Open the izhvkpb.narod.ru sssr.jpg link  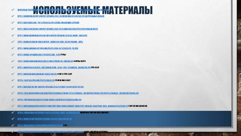tap(37, 74)
